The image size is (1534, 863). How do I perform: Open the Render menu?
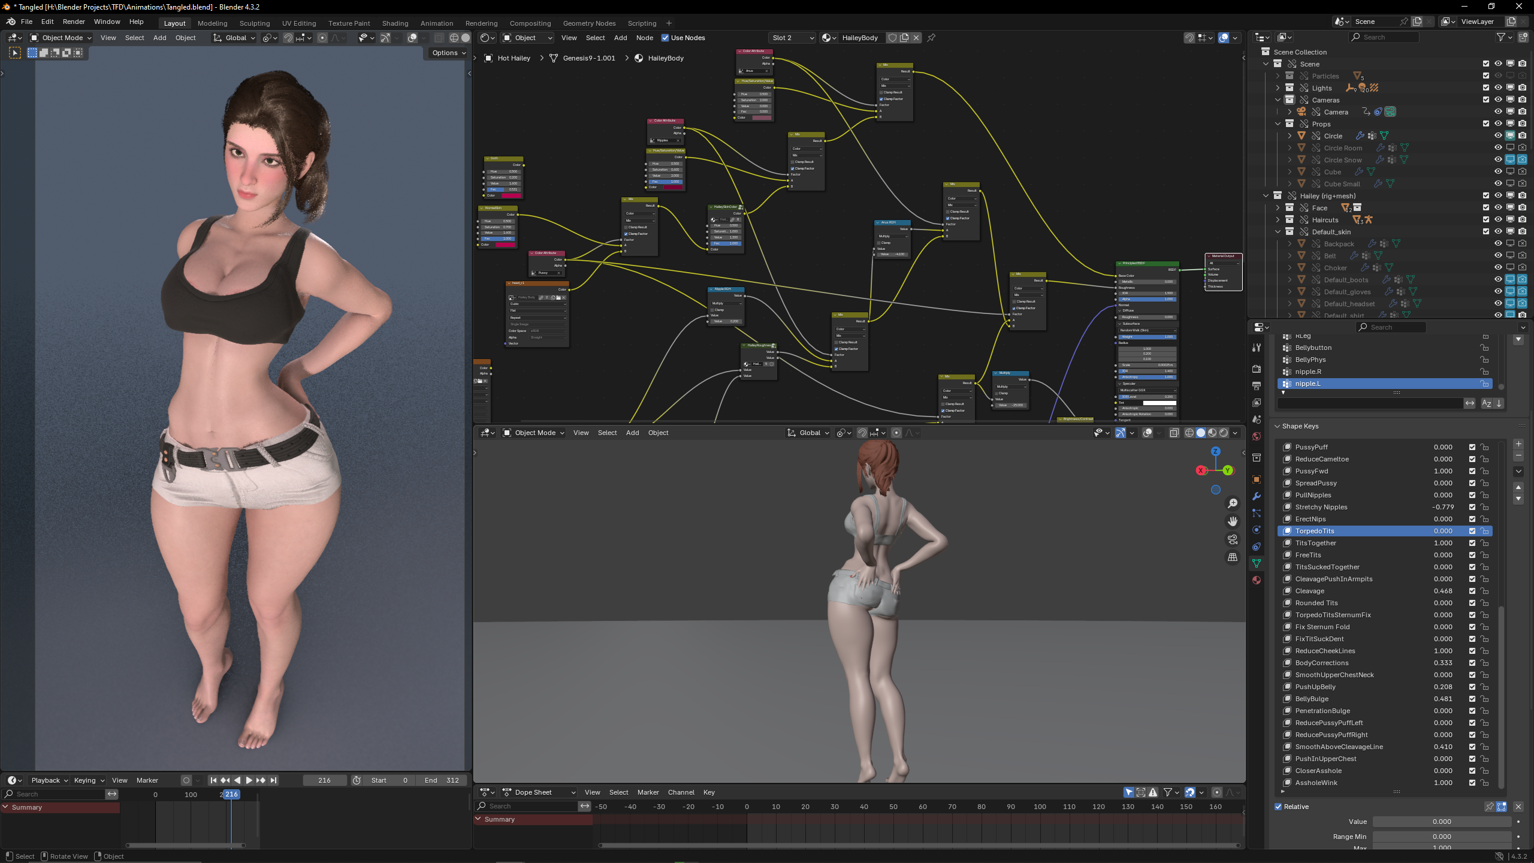tap(74, 22)
